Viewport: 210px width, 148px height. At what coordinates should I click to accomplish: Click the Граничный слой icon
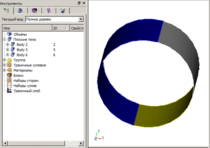pyautogui.click(x=9, y=91)
